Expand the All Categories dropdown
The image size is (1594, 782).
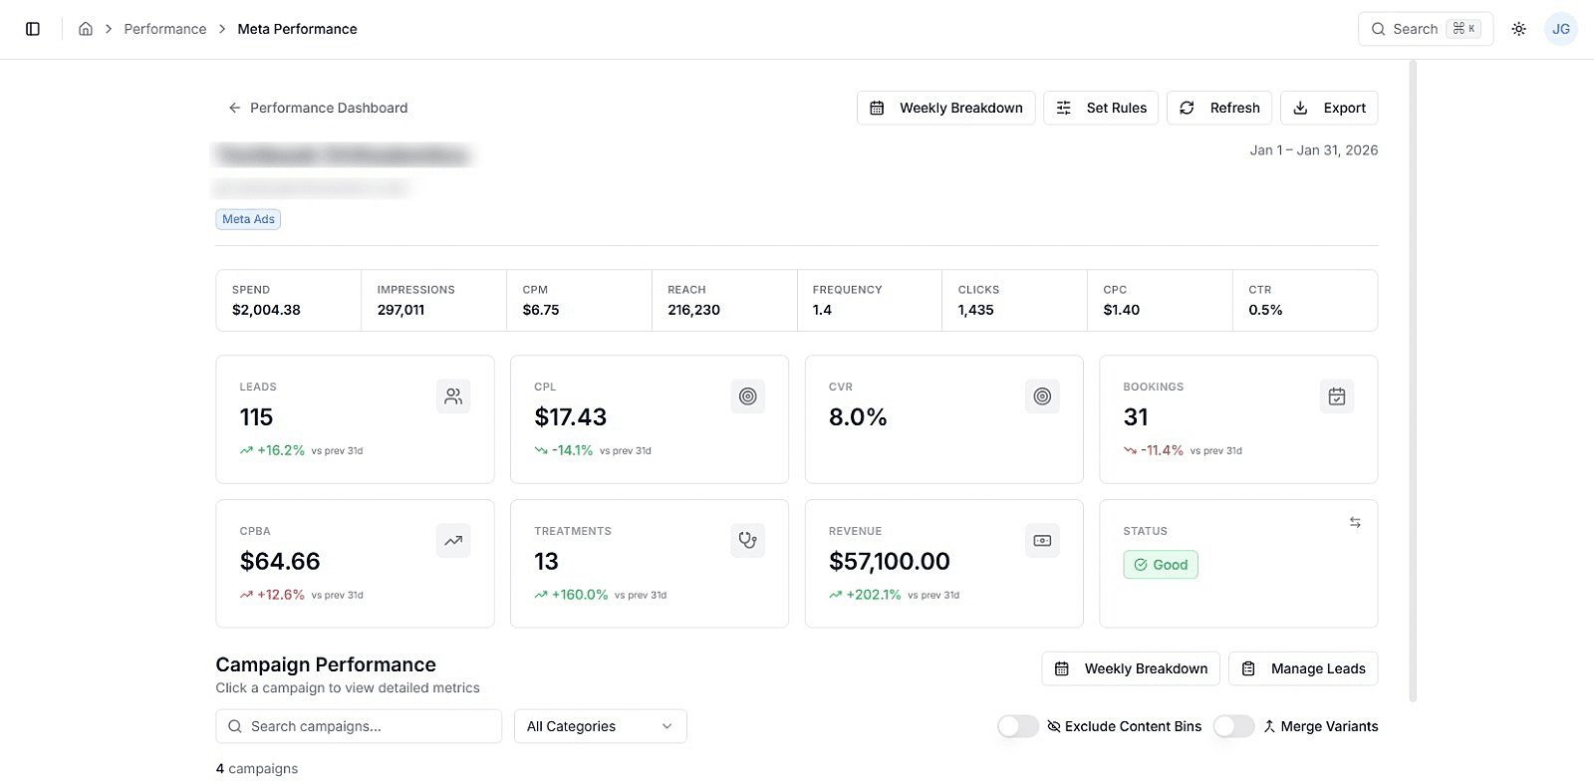coord(601,726)
